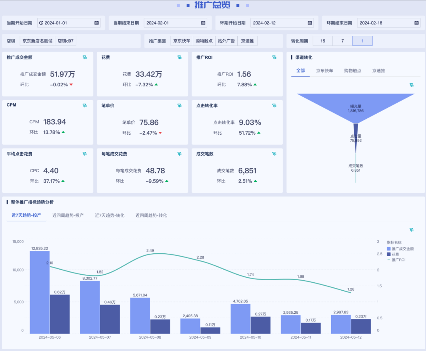
Task: Open calendar for 环期结束日期
Action: point(417,23)
